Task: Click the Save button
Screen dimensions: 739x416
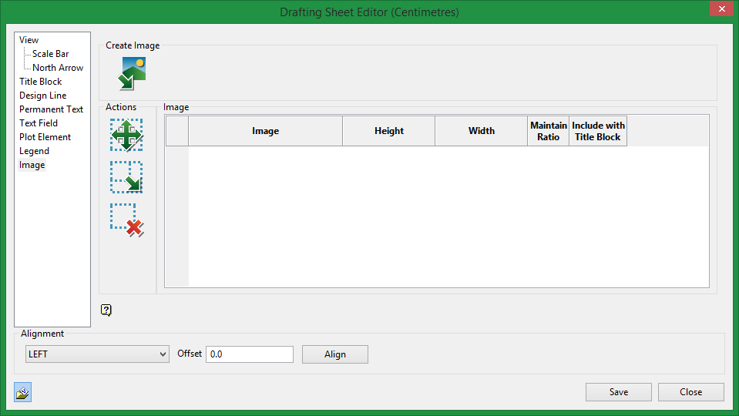Action: 618,392
